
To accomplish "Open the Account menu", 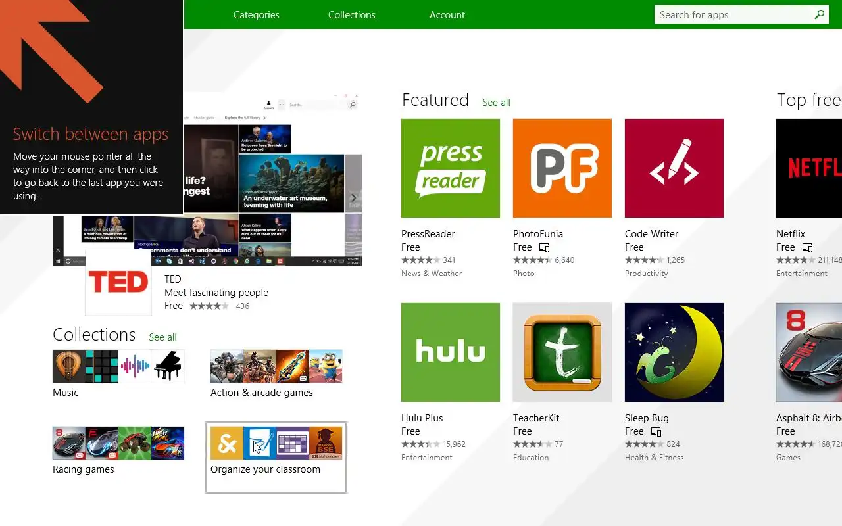I will click(447, 15).
